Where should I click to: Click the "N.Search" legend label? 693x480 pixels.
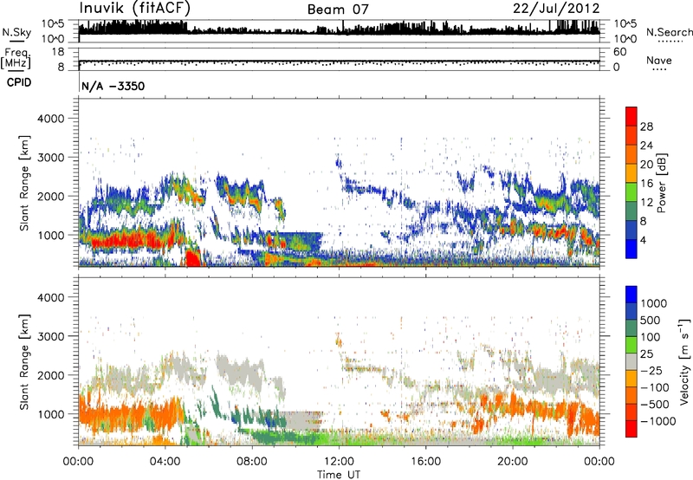point(670,32)
